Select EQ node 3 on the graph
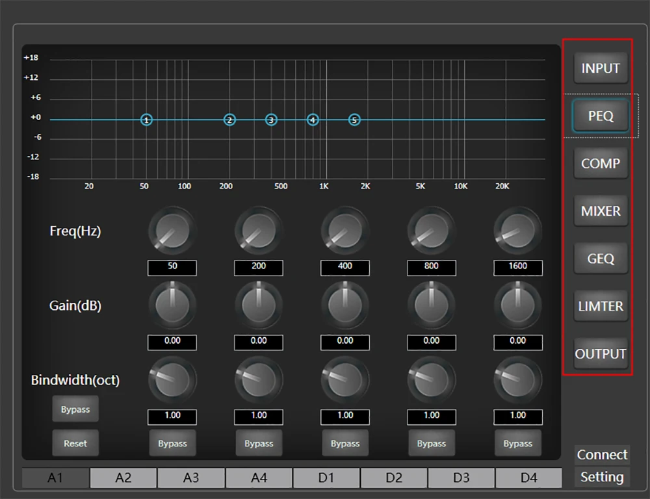650x499 pixels. (x=271, y=120)
